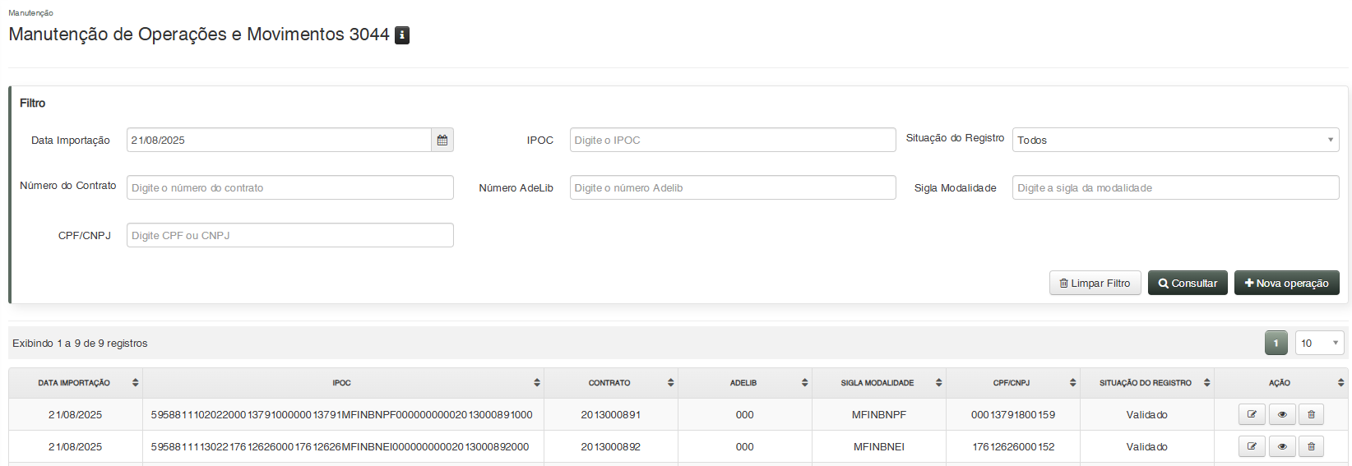Image resolution: width=1352 pixels, height=466 pixels.
Task: Open the Situação do Registro dropdown
Action: [x=1175, y=141]
